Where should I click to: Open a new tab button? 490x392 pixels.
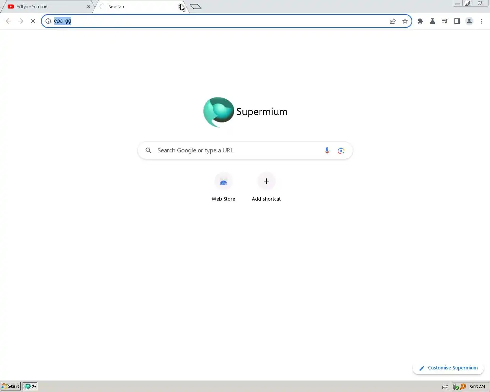(196, 7)
